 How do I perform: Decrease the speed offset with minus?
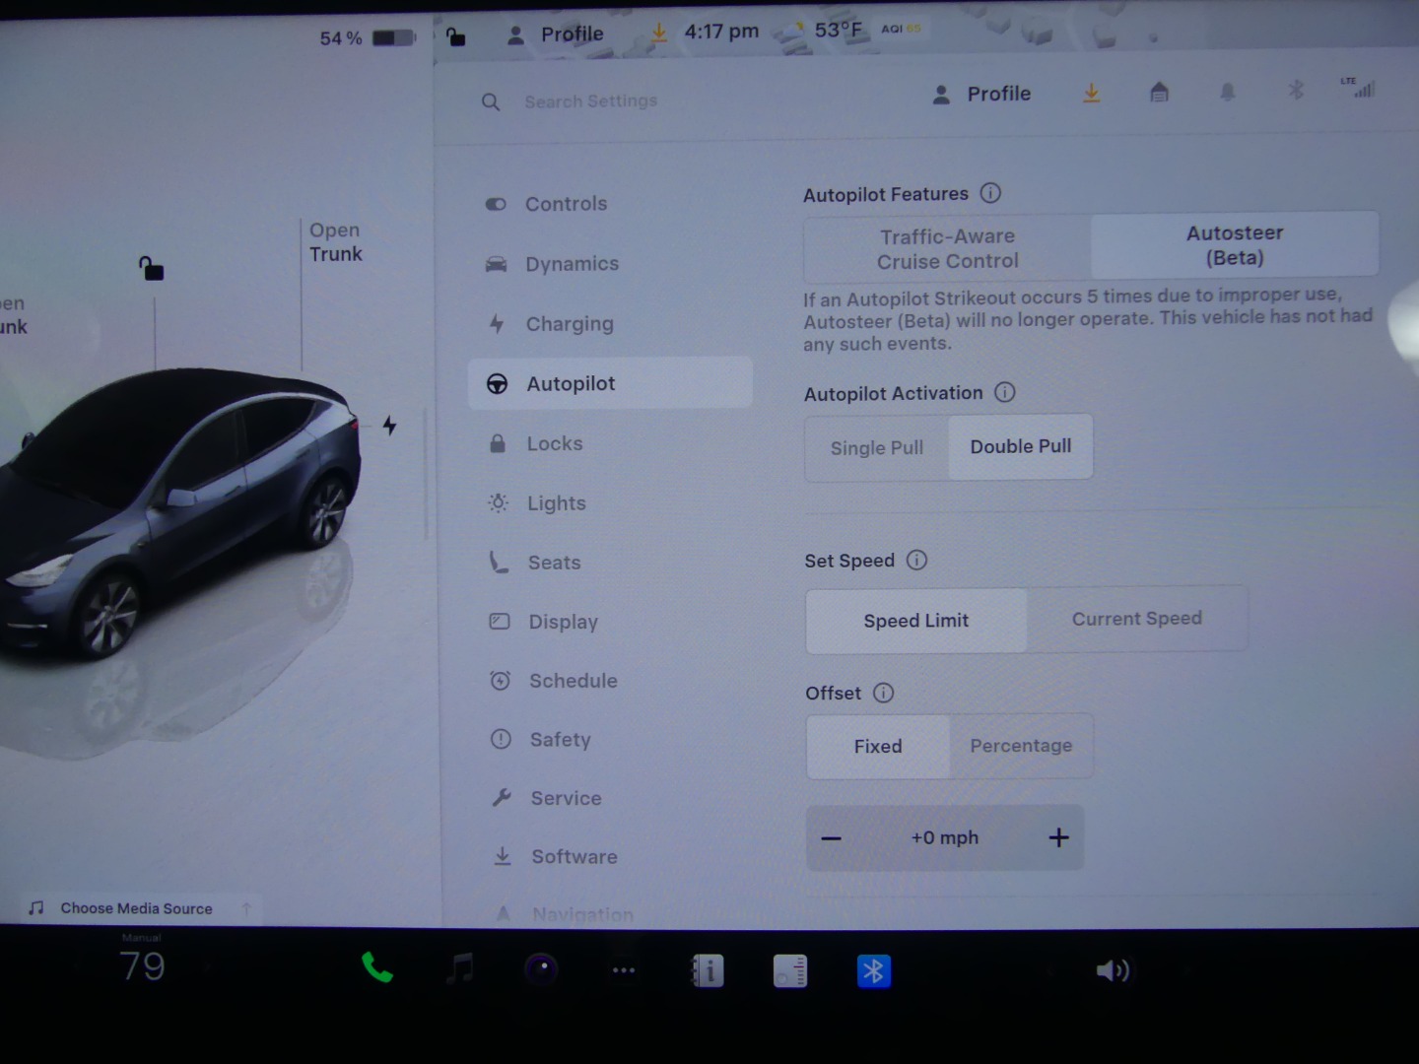pos(832,838)
